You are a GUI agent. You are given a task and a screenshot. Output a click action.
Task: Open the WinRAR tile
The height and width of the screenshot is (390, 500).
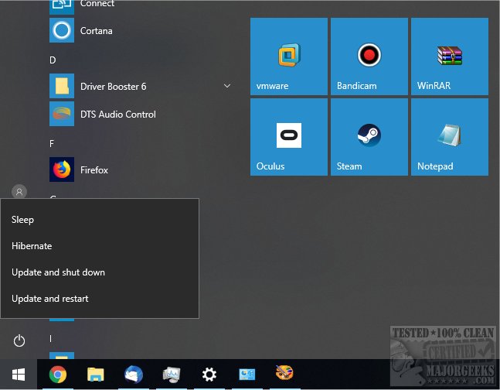[449, 56]
